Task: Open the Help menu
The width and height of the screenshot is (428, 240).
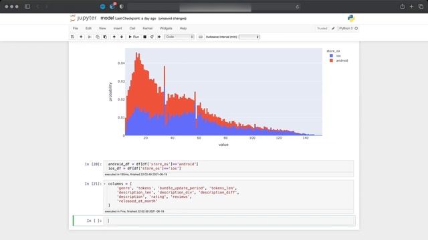Action: point(183,28)
